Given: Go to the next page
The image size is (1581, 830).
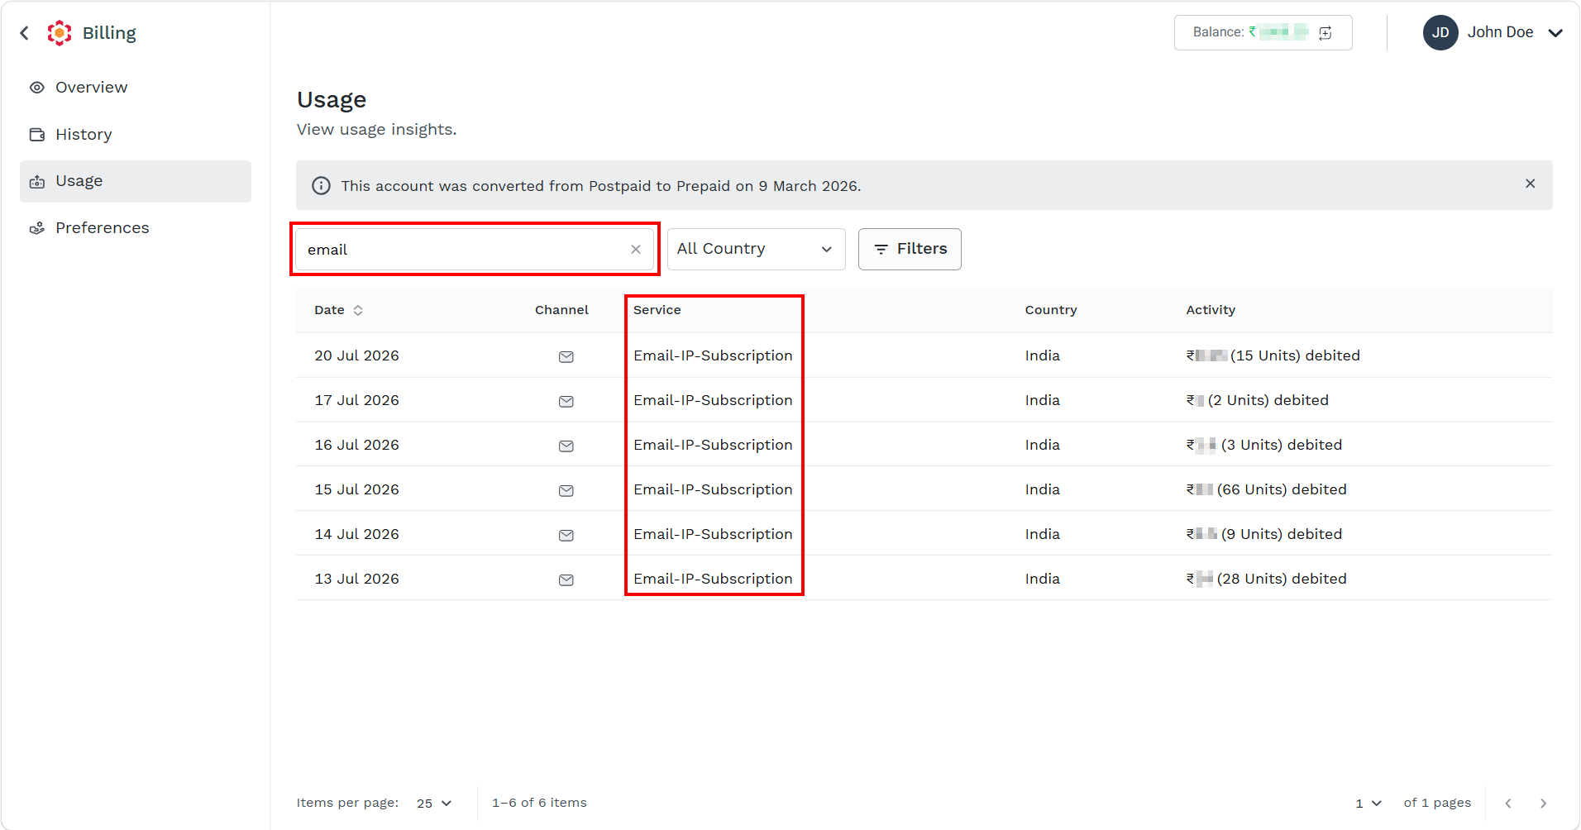Looking at the screenshot, I should (1543, 804).
